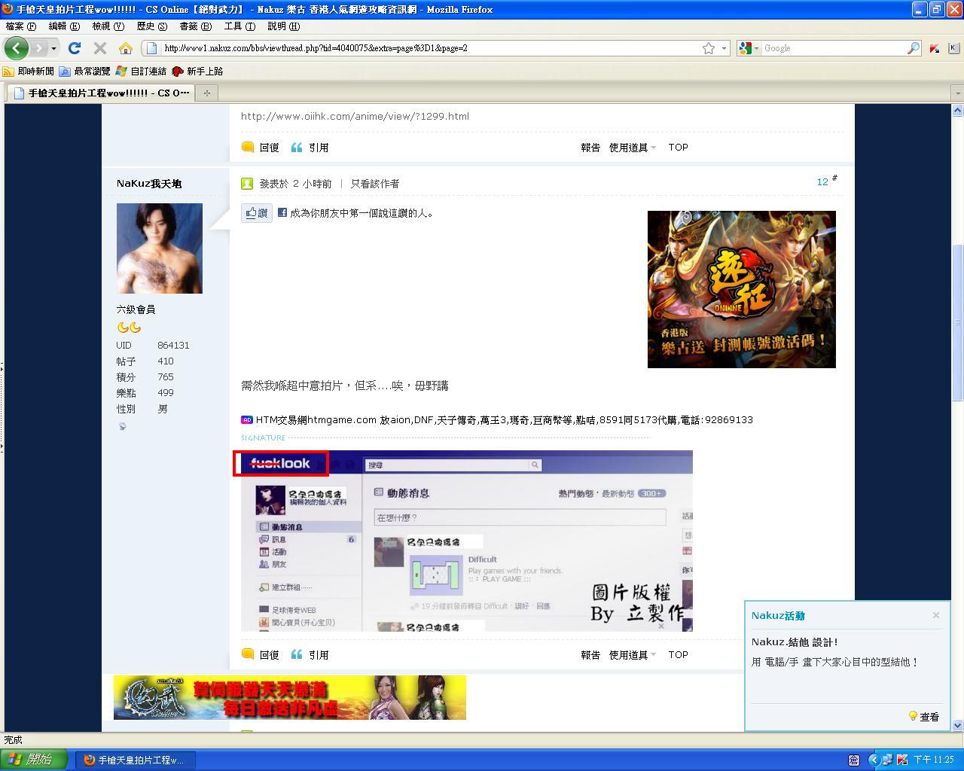Click 只看該作者 link in post header
The width and height of the screenshot is (964, 771).
pos(374,184)
